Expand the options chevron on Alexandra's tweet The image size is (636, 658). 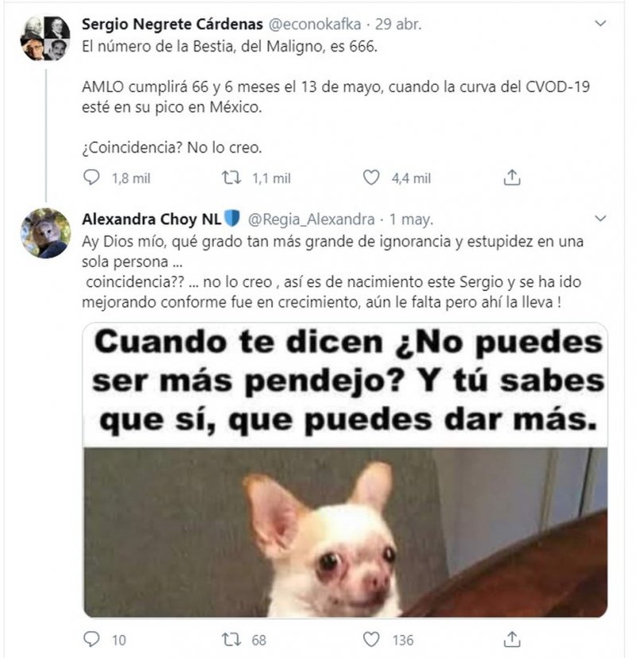coord(601,219)
